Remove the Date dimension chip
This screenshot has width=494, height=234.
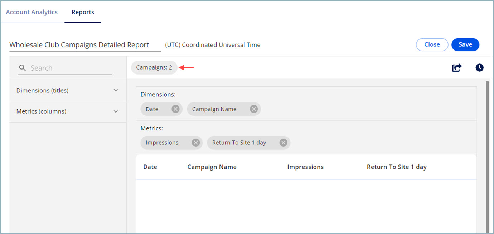175,109
